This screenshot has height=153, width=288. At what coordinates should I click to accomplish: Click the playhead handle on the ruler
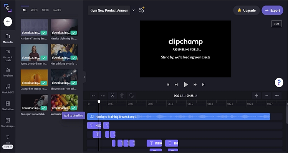[99, 102]
